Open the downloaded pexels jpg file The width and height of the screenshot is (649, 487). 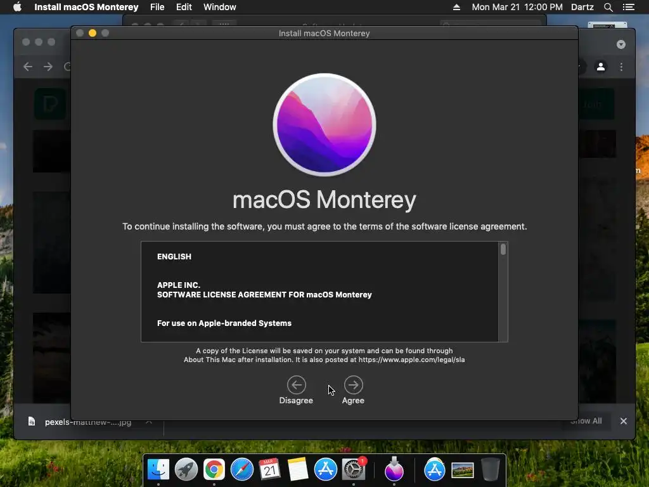tap(87, 422)
